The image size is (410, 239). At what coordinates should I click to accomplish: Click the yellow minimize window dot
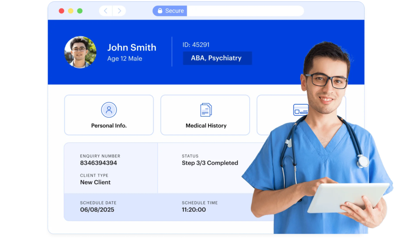tap(70, 11)
